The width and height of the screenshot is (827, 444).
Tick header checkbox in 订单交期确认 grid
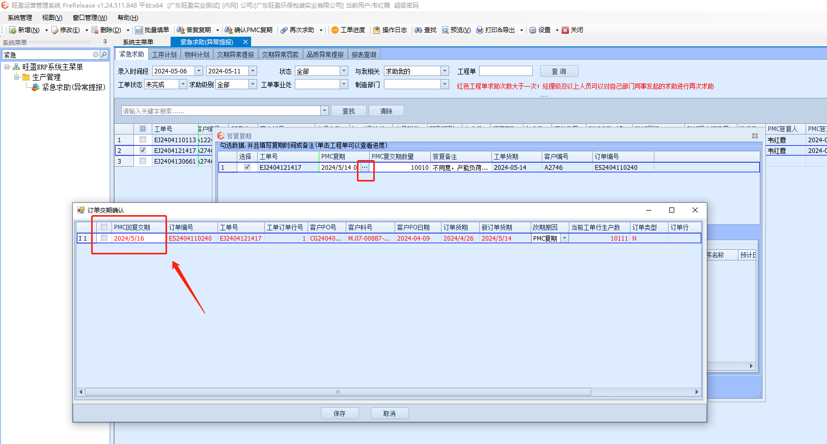[x=104, y=227]
